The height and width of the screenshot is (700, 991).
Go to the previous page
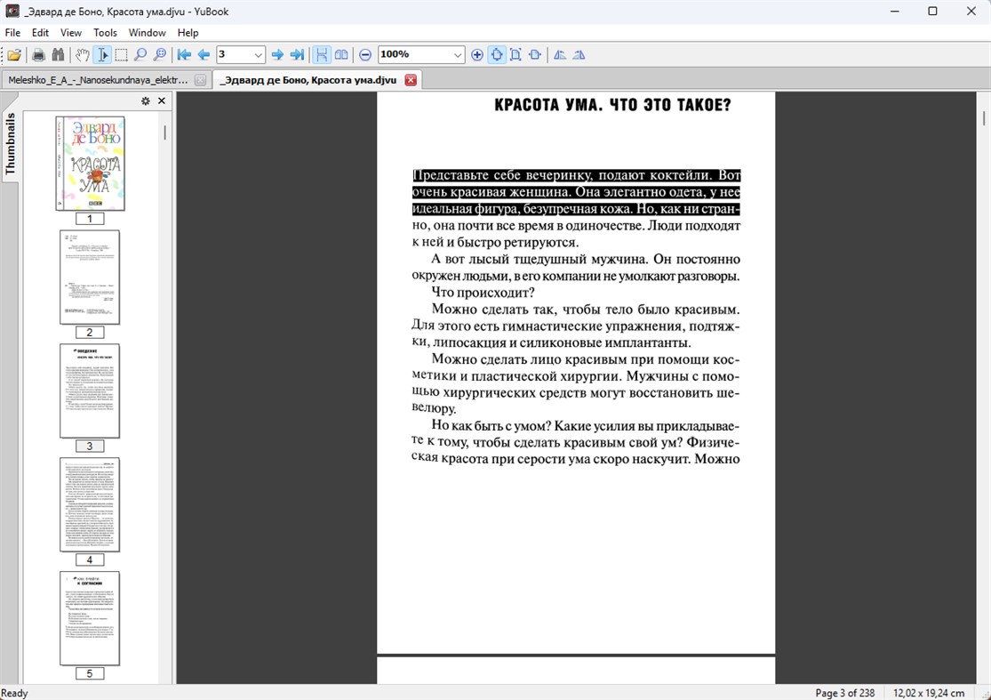coord(204,55)
